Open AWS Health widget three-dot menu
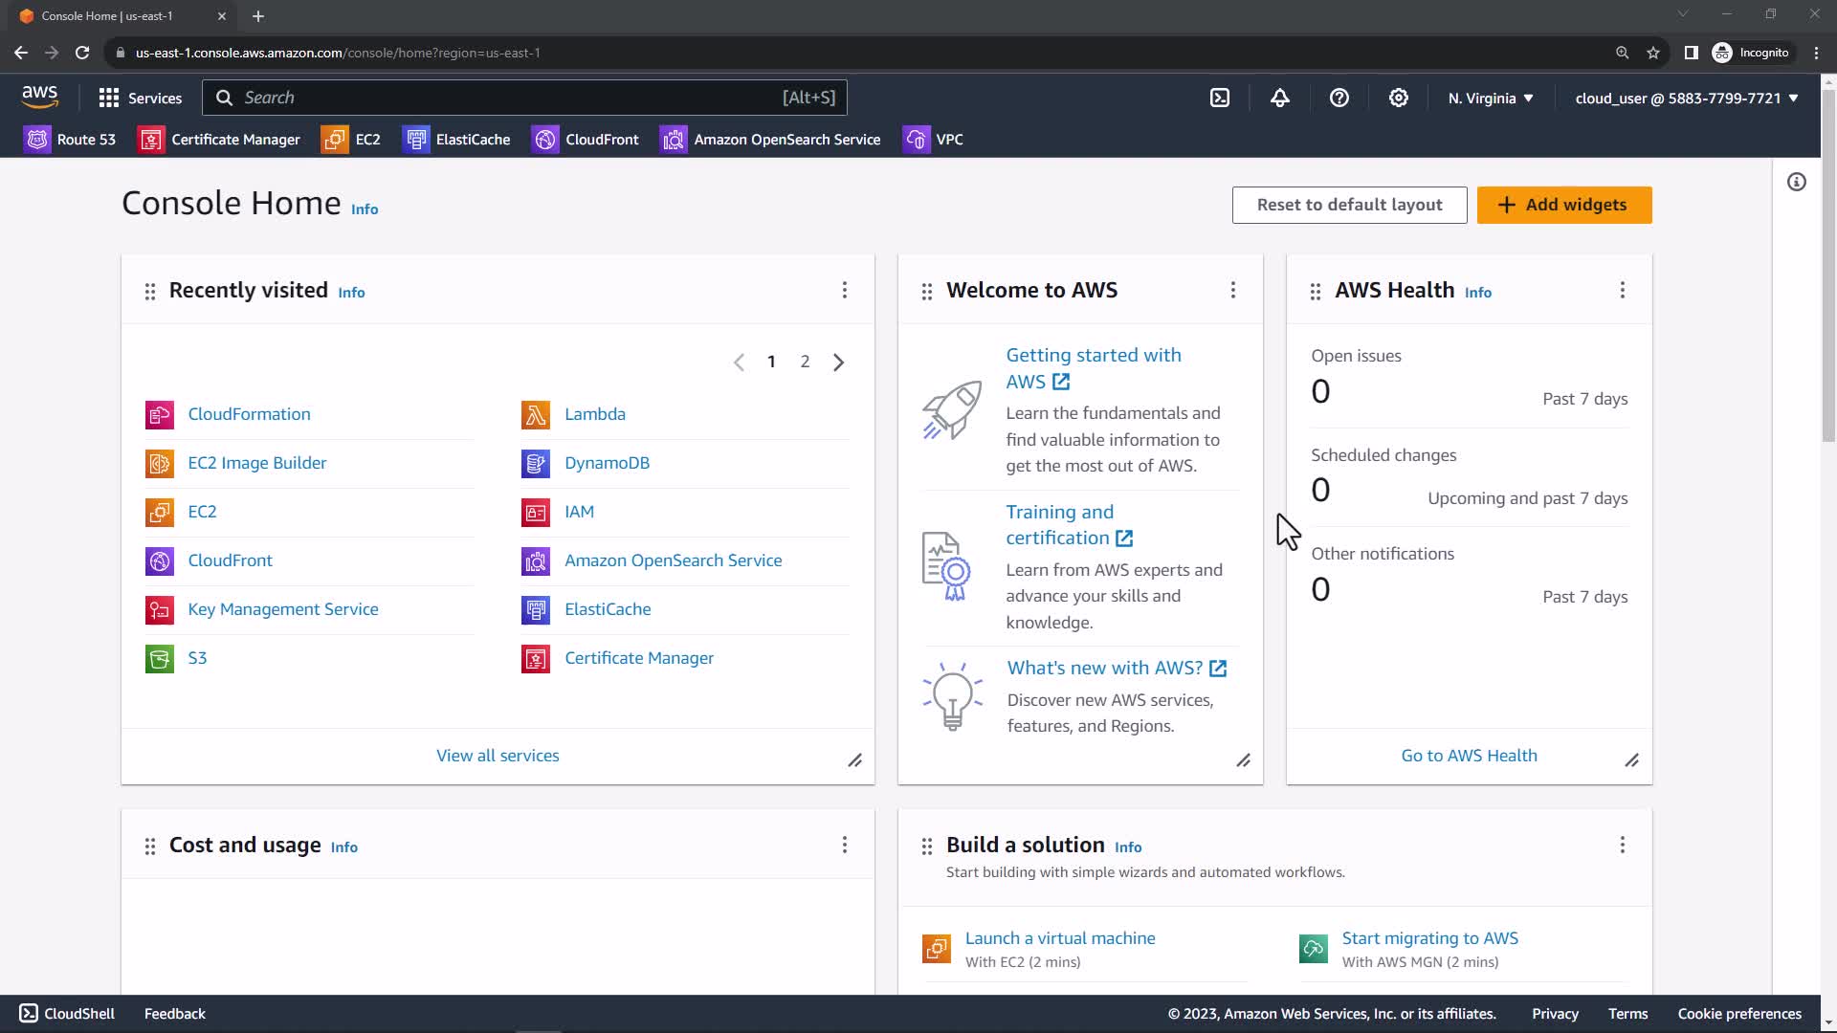 click(1622, 290)
